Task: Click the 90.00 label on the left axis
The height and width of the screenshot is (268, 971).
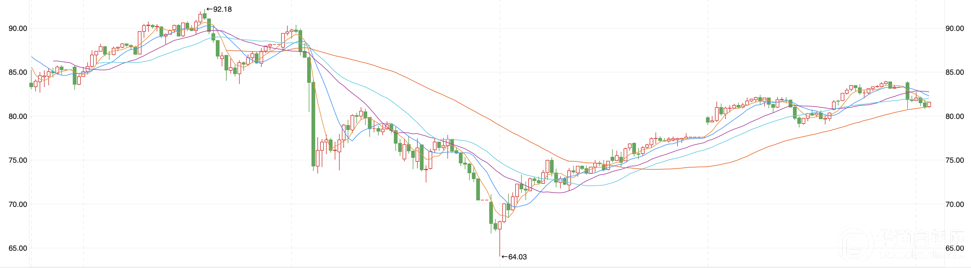Action: click(x=18, y=29)
